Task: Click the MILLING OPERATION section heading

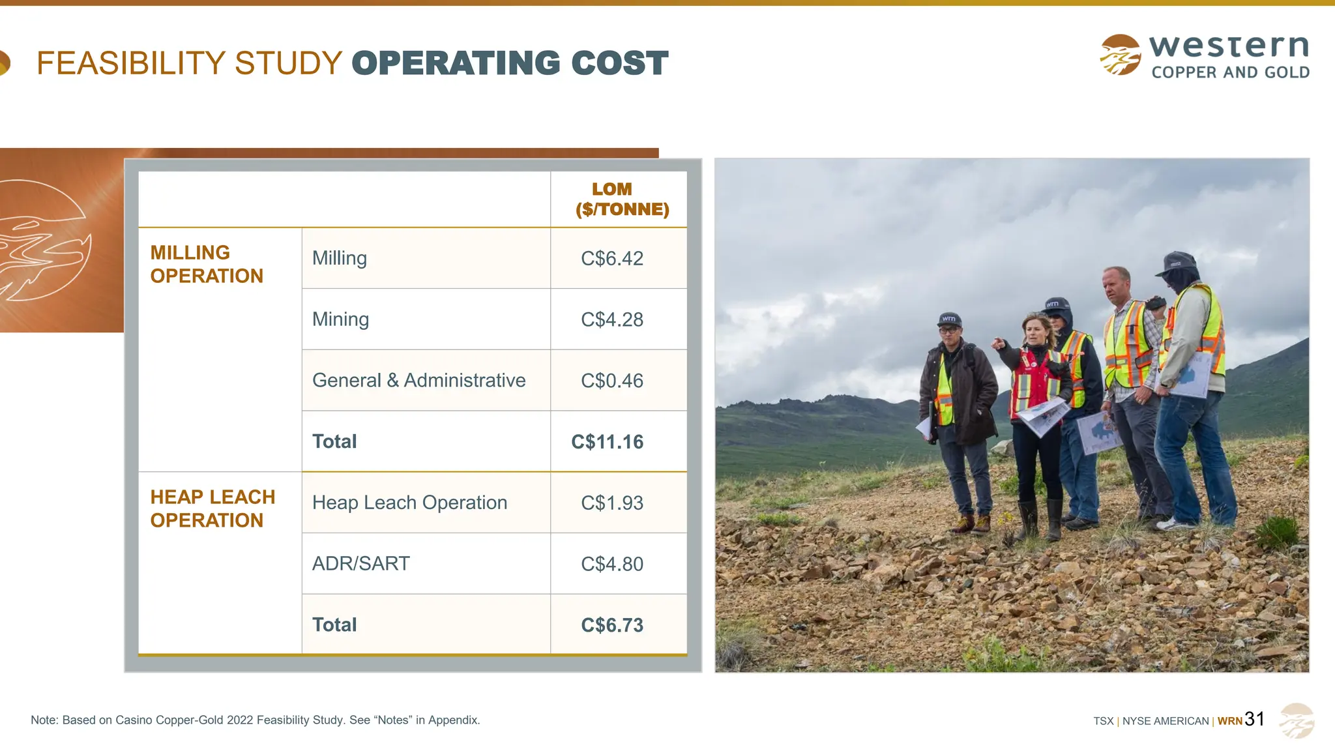Action: pyautogui.click(x=207, y=264)
